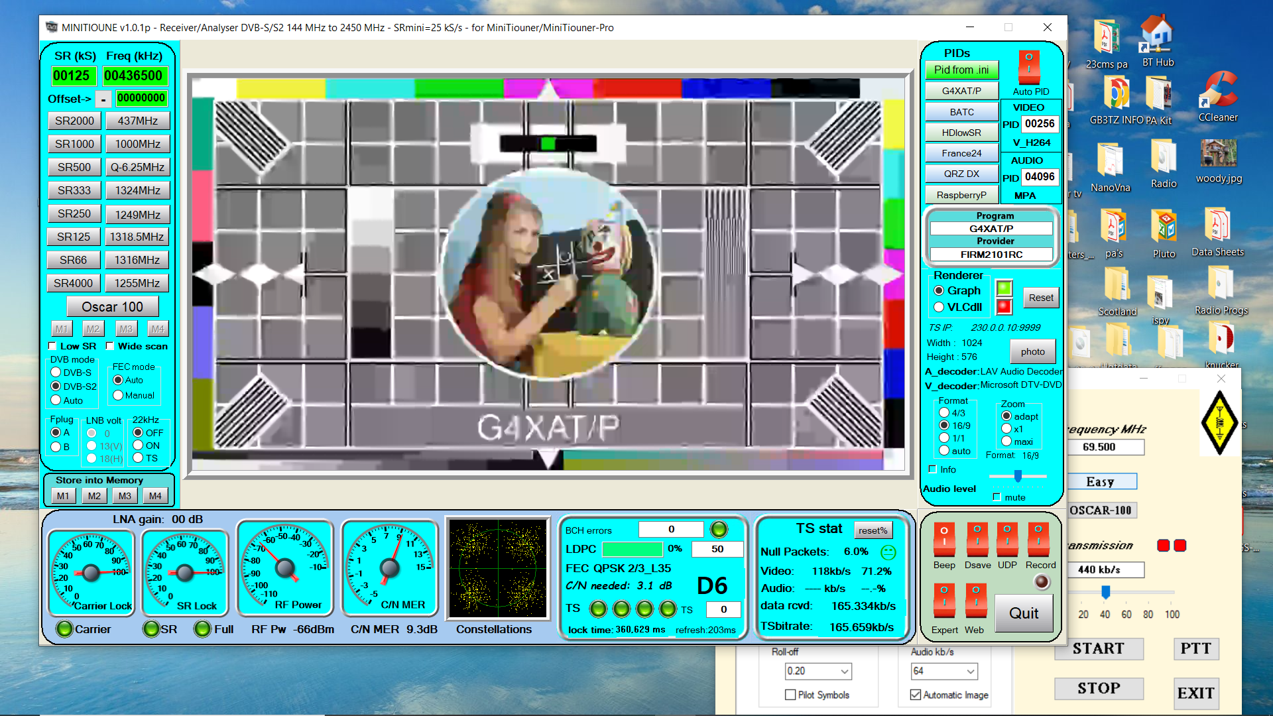This screenshot has height=716, width=1273.
Task: Open the Radio Progs desktop folder
Action: click(1221, 290)
